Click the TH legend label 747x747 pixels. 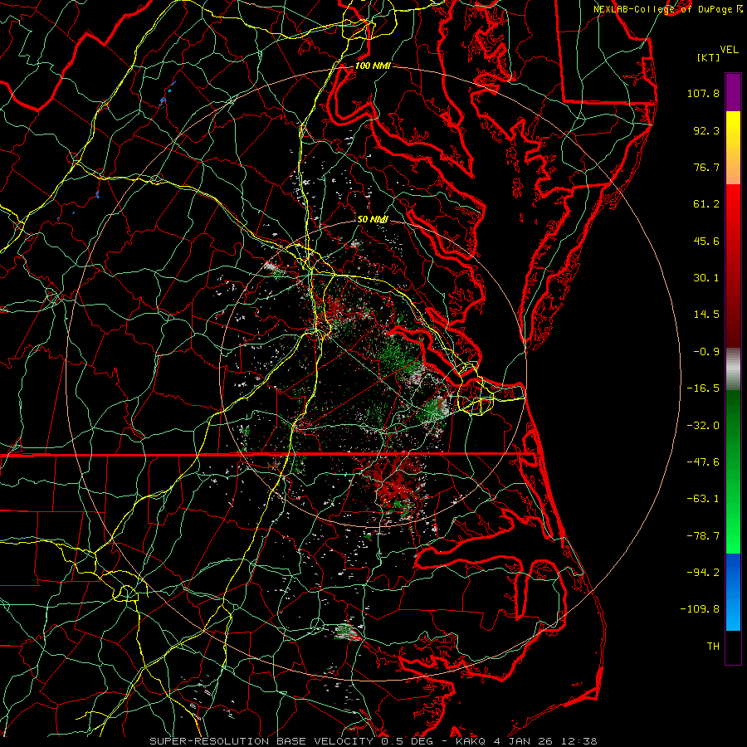tap(713, 647)
